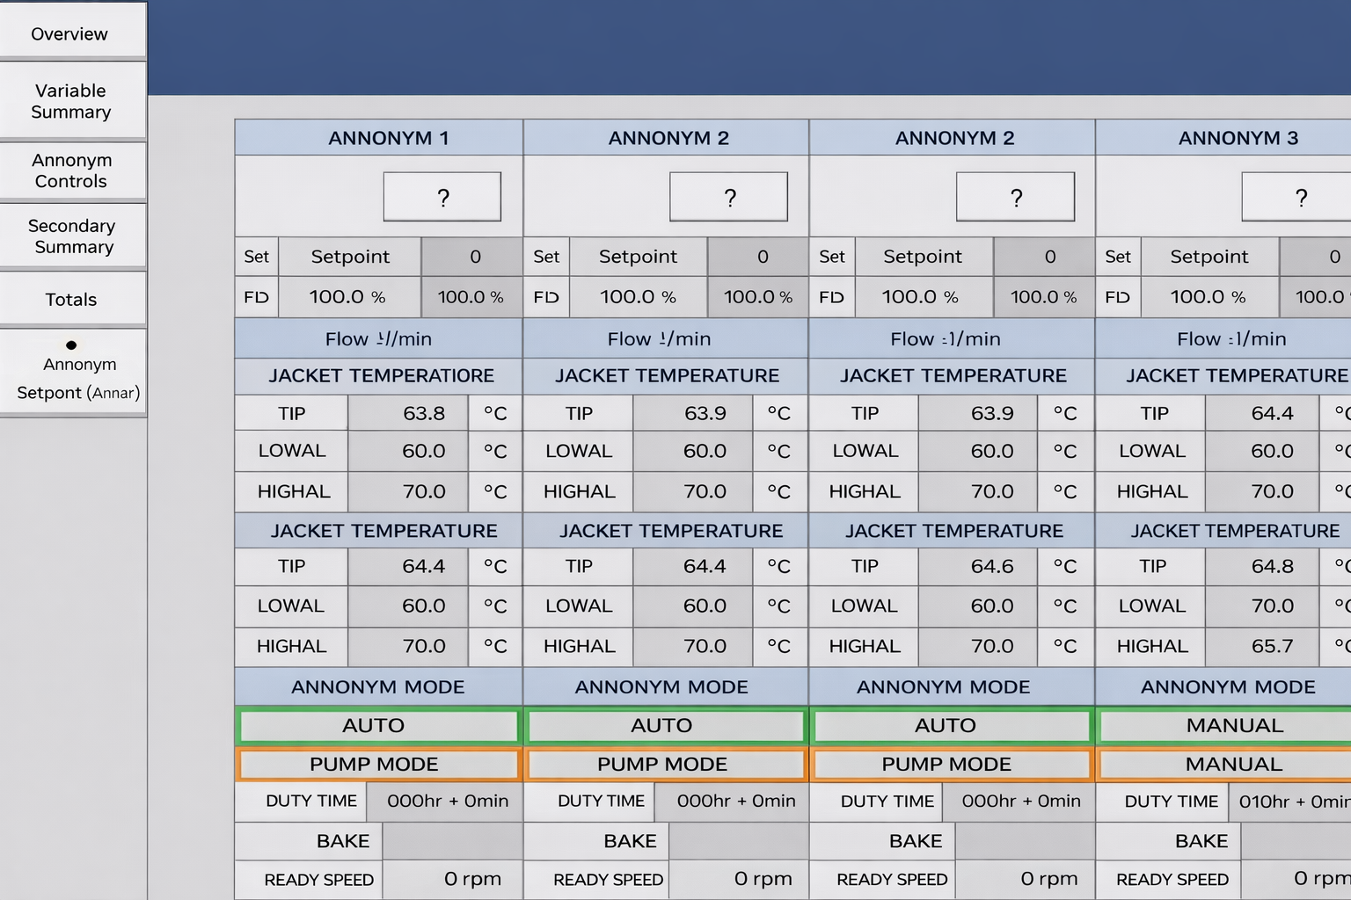Image resolution: width=1351 pixels, height=900 pixels.
Task: Select the Totals sidebar button
Action: click(x=72, y=299)
